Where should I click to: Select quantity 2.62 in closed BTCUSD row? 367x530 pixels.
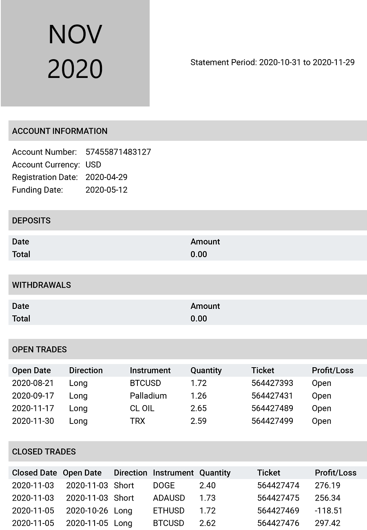[208, 523]
